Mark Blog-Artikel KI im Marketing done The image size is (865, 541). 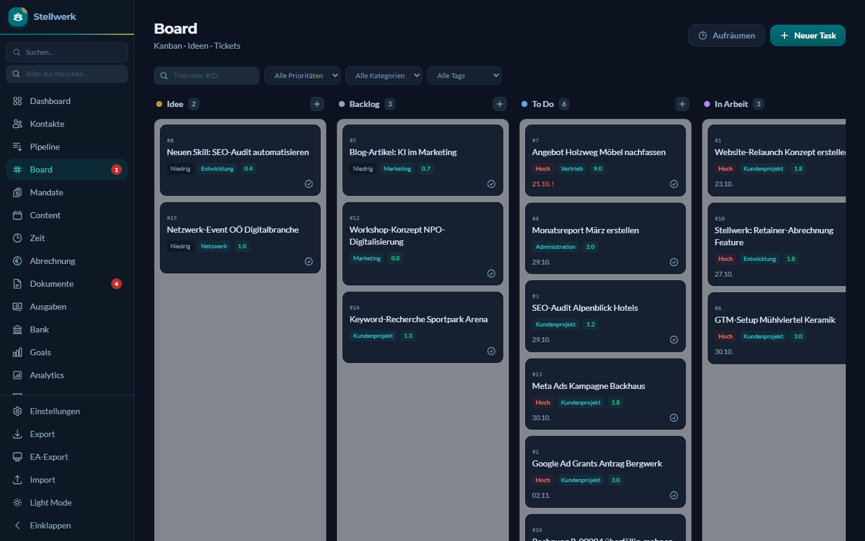(491, 184)
